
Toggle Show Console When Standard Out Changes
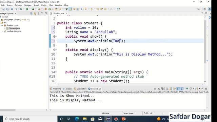178,89
